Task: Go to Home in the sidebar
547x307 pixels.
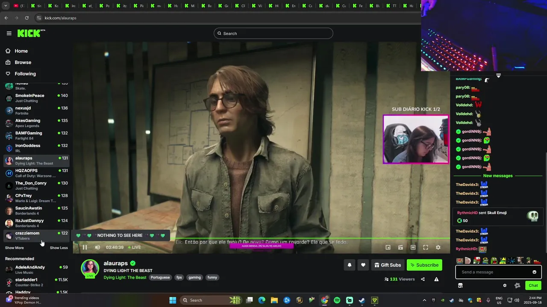Action: pyautogui.click(x=17, y=51)
